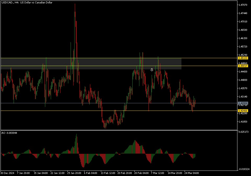This screenshot has width=251, height=176.
Task: Click the down arrow marker on chart
Action: 152,70
